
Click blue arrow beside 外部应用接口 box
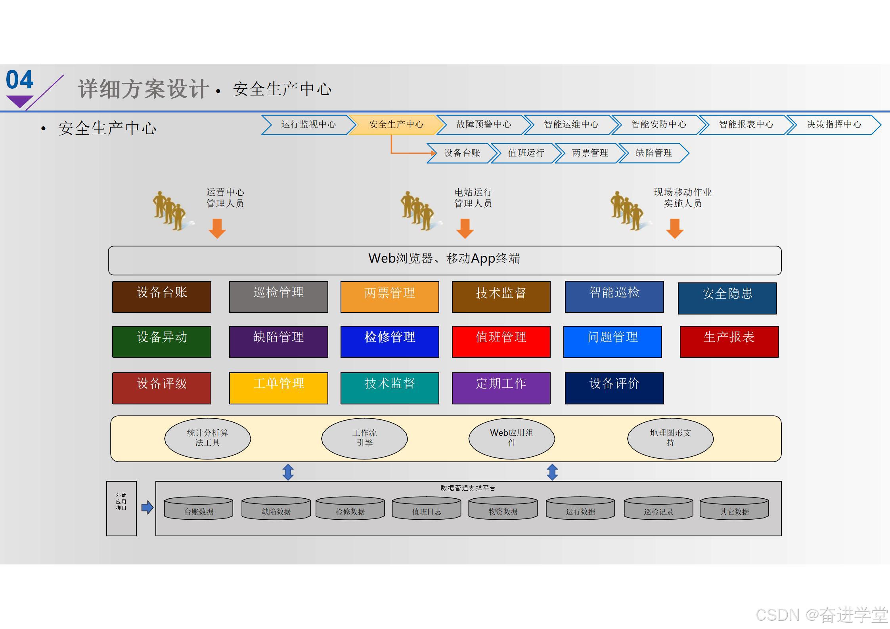tap(147, 507)
